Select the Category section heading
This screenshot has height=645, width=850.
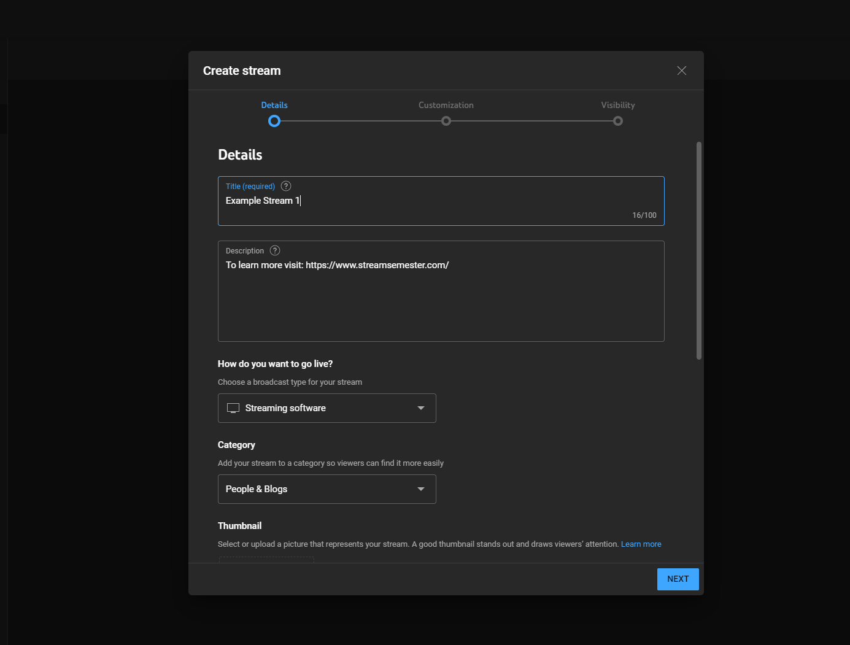pos(236,445)
